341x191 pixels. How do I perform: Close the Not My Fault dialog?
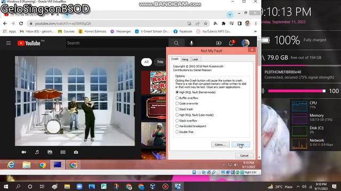click(252, 50)
